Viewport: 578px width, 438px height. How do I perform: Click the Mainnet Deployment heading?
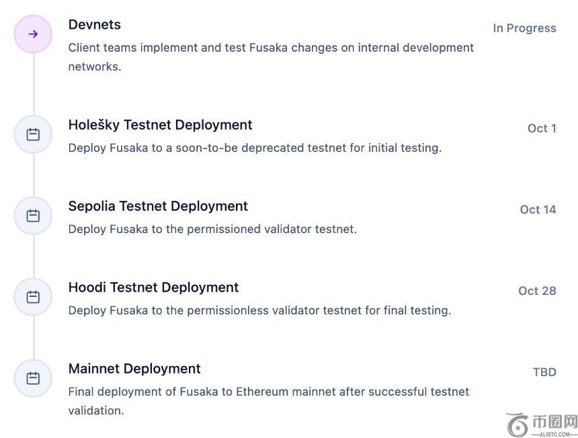[x=134, y=369]
